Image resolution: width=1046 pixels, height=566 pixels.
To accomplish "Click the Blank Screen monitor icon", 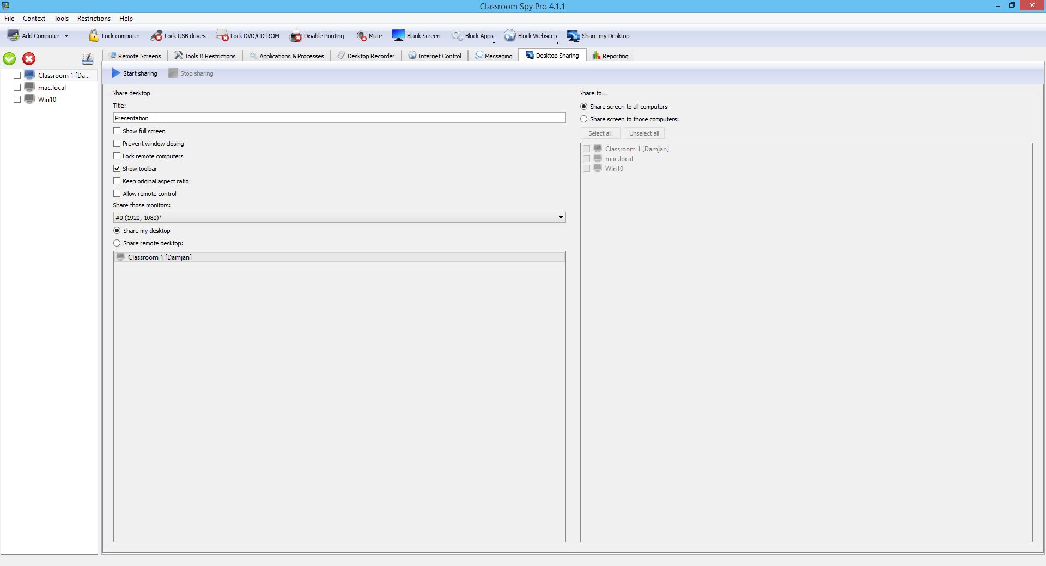I will [398, 36].
